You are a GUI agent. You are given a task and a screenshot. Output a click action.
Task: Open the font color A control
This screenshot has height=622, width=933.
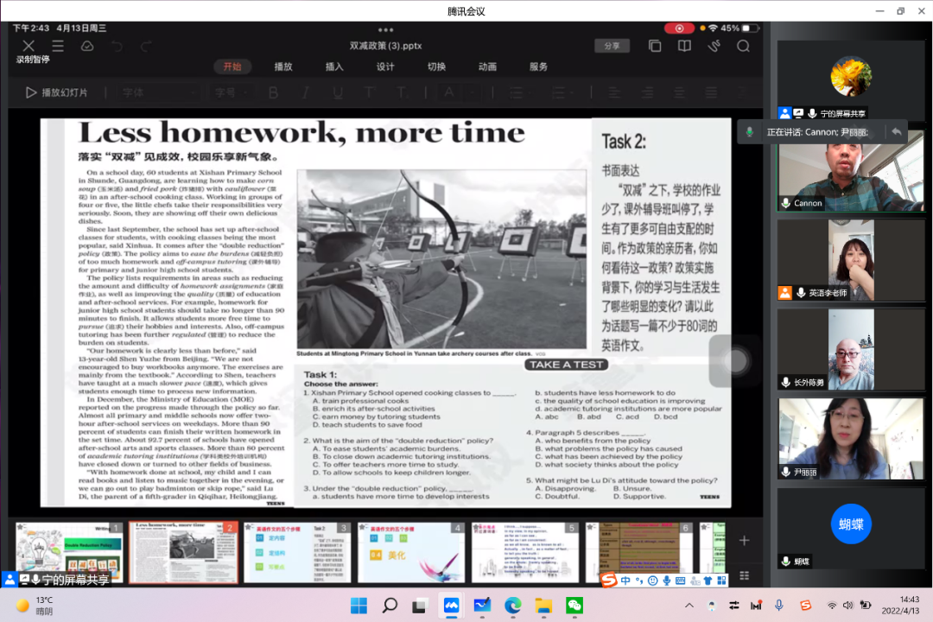coord(449,92)
